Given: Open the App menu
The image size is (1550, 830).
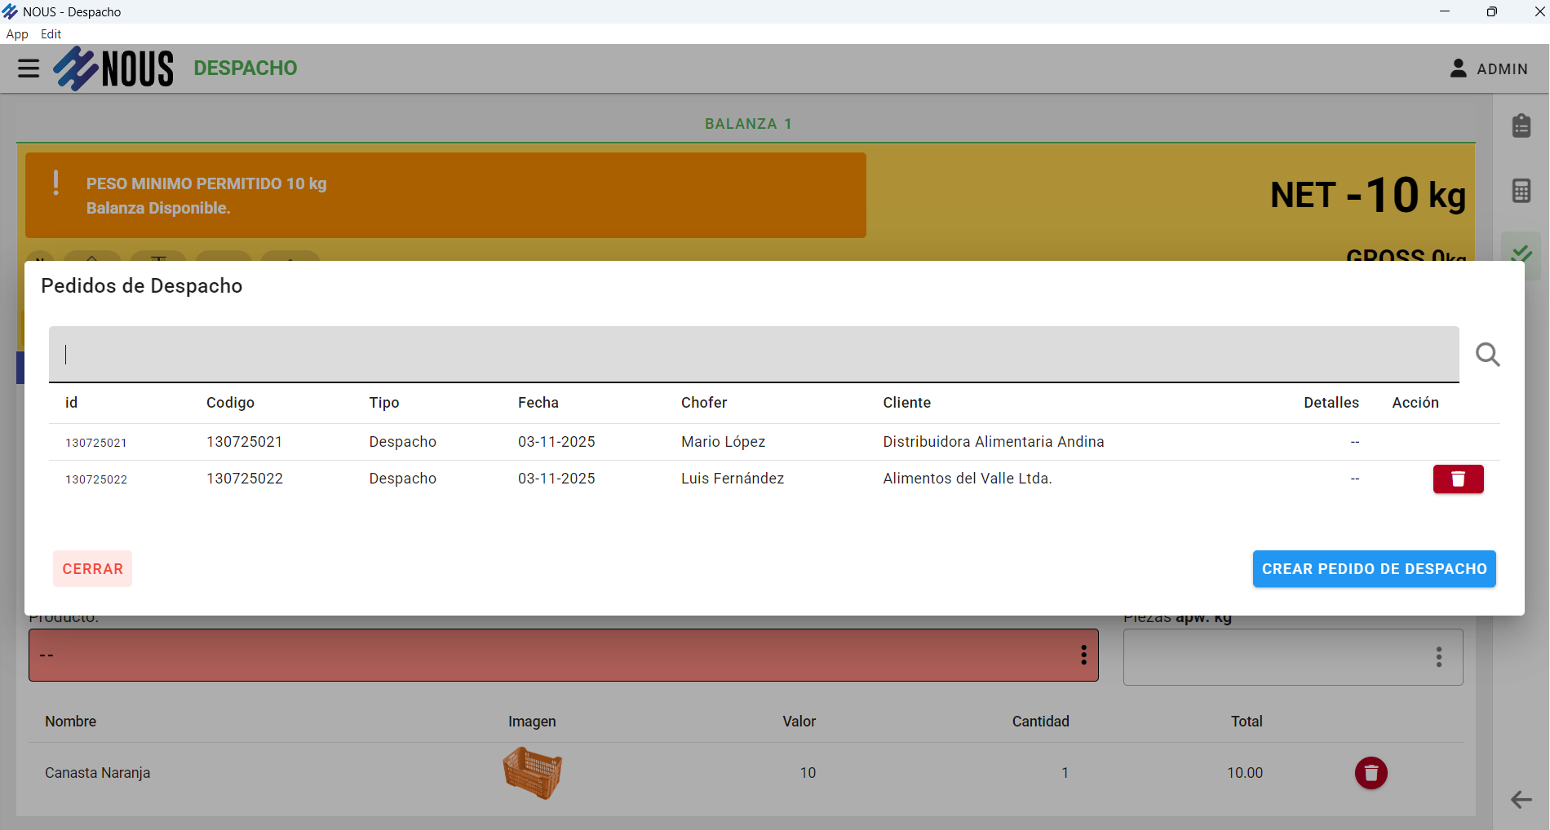Looking at the screenshot, I should click(x=17, y=34).
